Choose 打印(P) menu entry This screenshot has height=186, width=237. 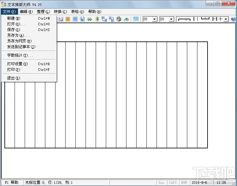[29, 70]
